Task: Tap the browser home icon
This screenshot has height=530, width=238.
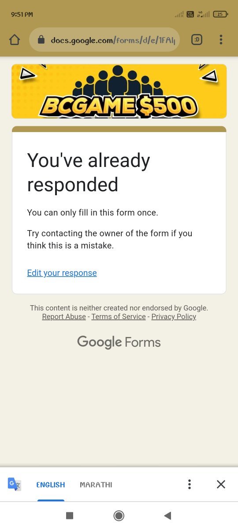Action: [15, 40]
